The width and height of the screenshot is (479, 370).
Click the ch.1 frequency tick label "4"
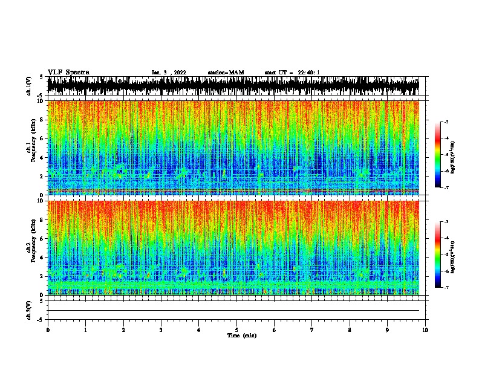coord(42,158)
